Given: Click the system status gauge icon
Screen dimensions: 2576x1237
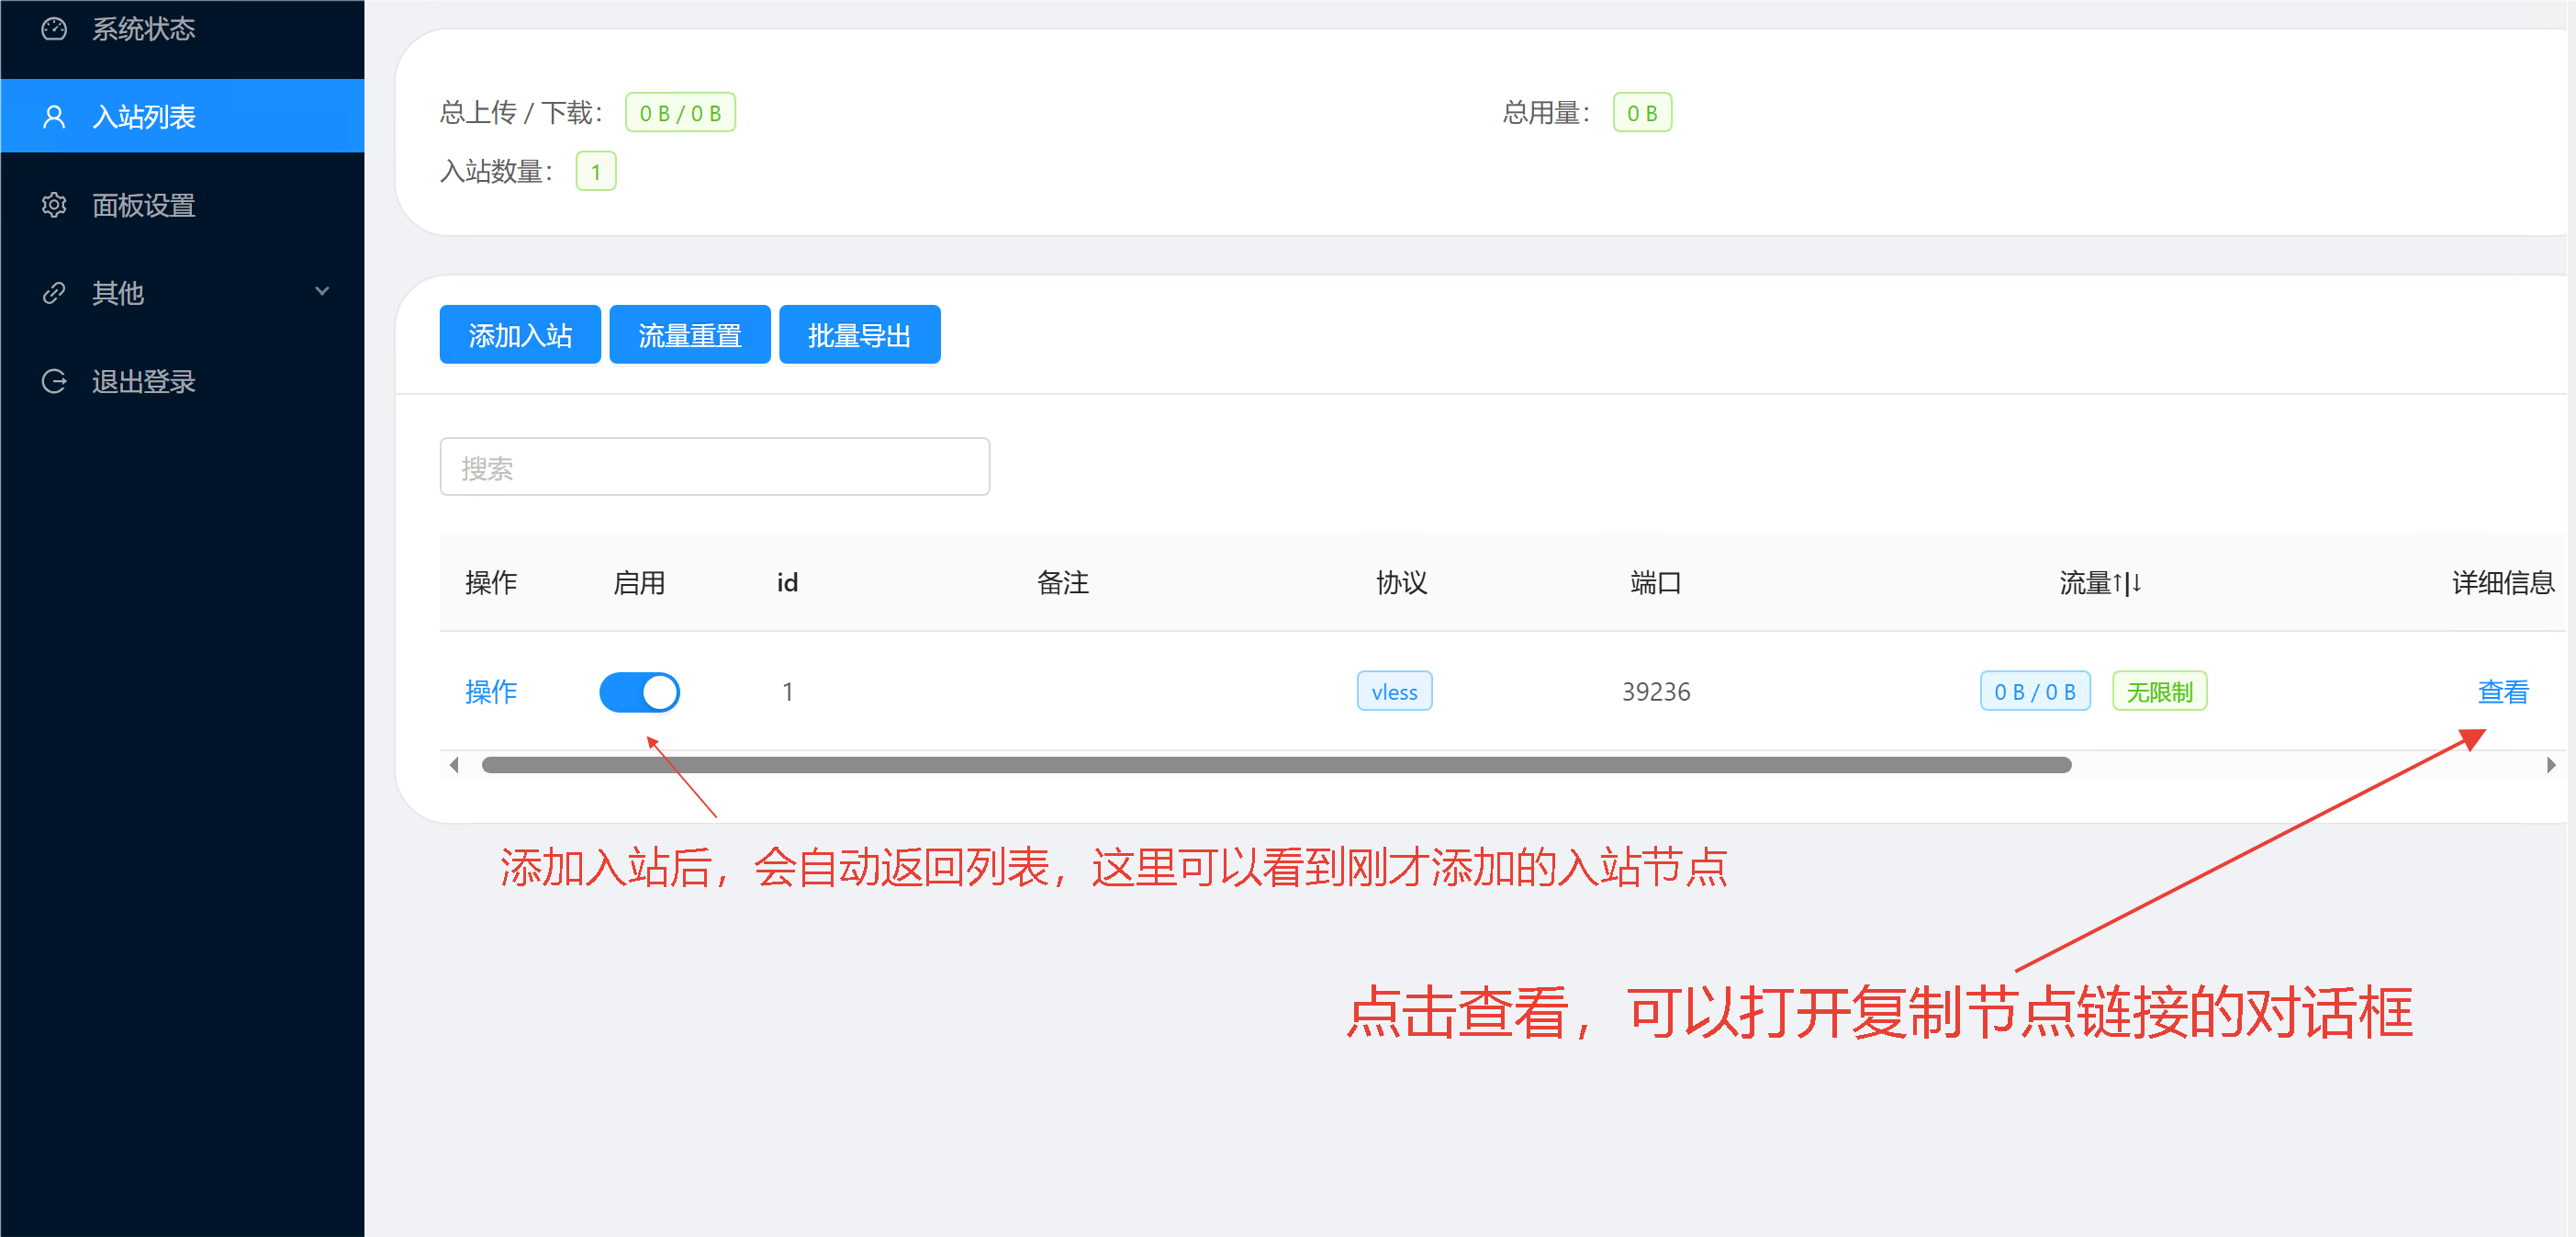Looking at the screenshot, I should point(54,29).
